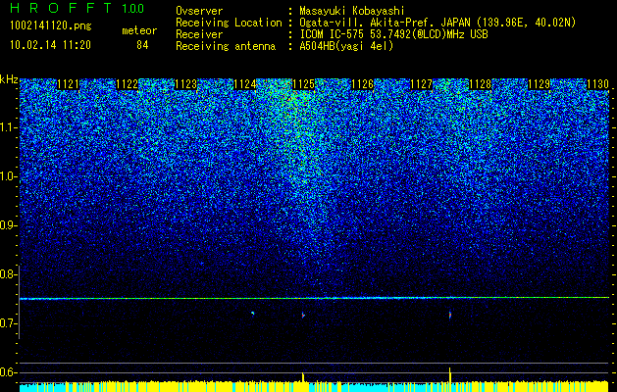Click the 1121 time marker
Screen dimensions: 617x392
[x=68, y=84]
